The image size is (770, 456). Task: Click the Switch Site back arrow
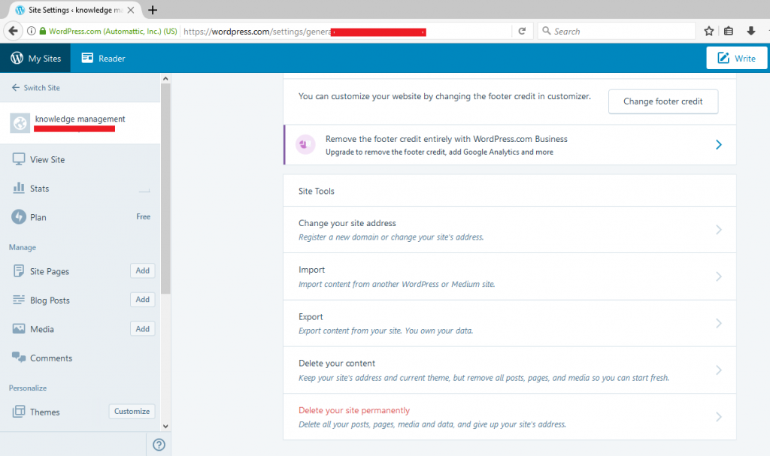[16, 87]
